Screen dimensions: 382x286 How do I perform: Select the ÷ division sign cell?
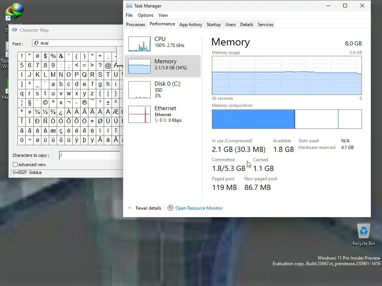coord(29,140)
